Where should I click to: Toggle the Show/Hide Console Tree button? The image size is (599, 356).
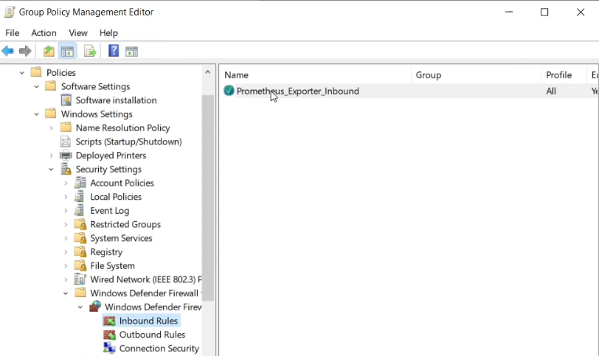point(67,51)
